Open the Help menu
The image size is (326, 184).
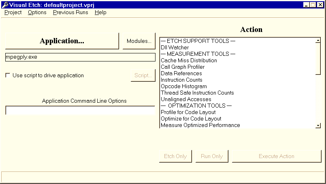pyautogui.click(x=100, y=13)
